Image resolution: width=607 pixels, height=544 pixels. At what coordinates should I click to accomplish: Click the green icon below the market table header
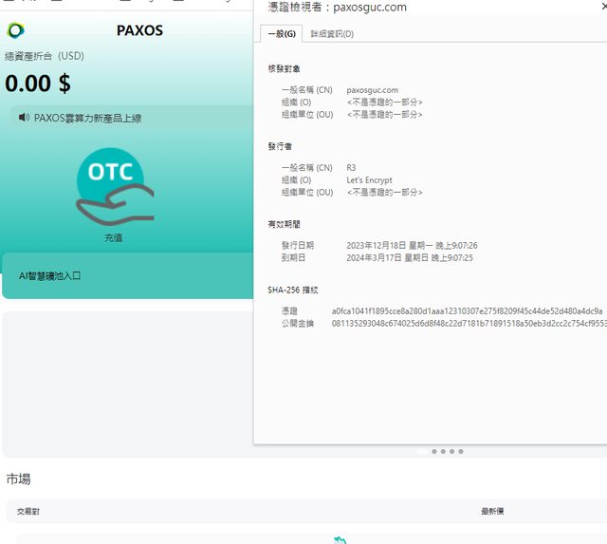339,539
